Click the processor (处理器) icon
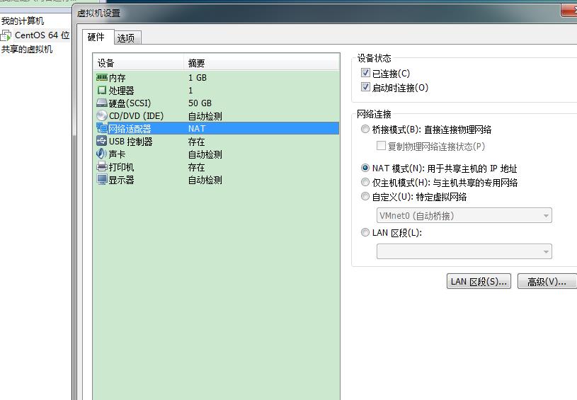 click(x=101, y=90)
